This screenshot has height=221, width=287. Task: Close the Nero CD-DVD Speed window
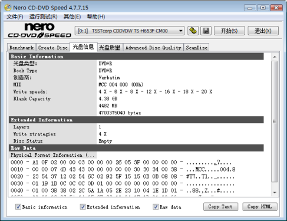coord(276,8)
